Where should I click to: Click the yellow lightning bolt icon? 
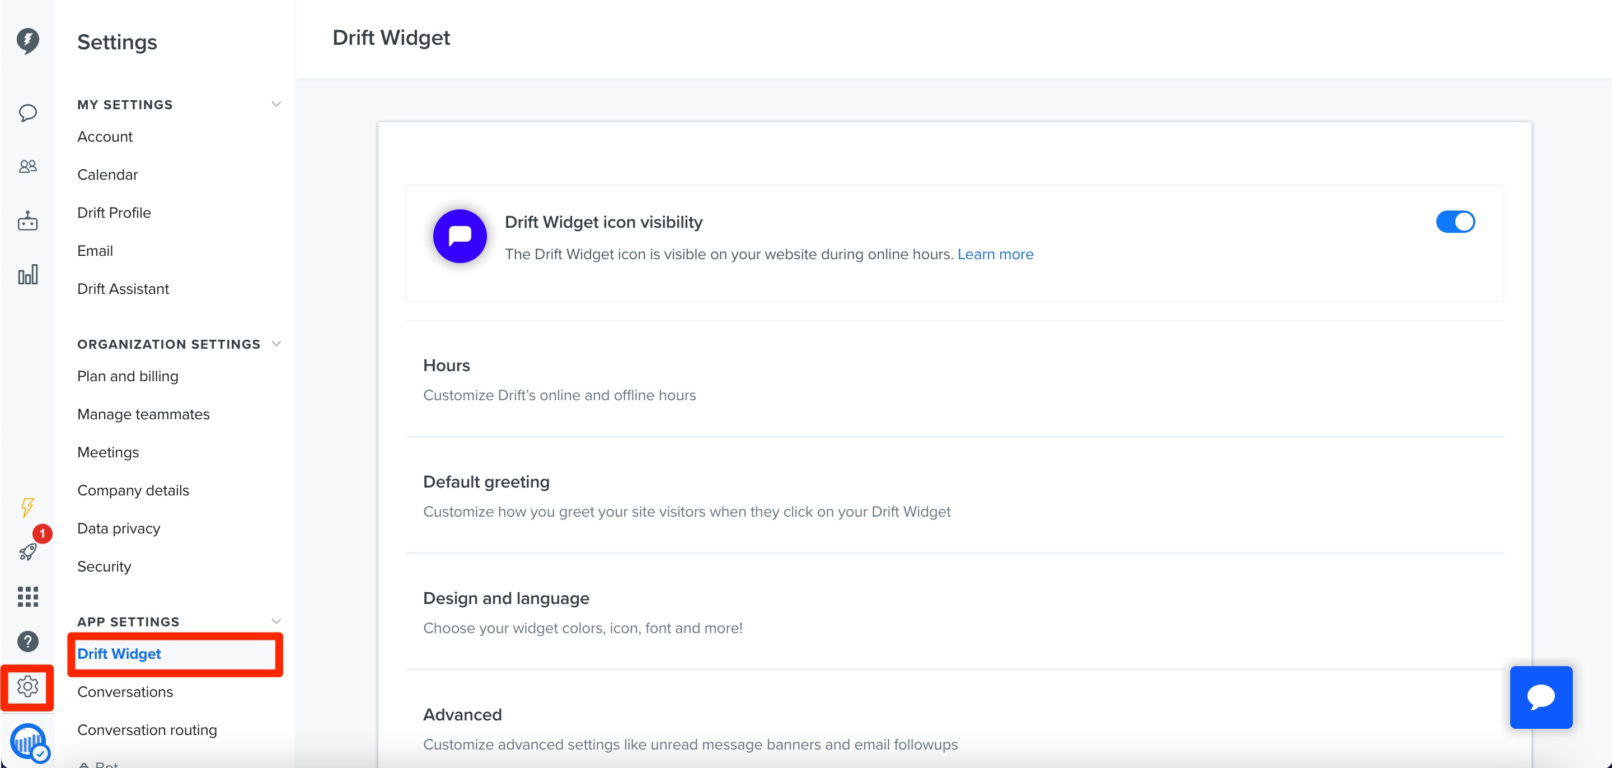pyautogui.click(x=27, y=507)
